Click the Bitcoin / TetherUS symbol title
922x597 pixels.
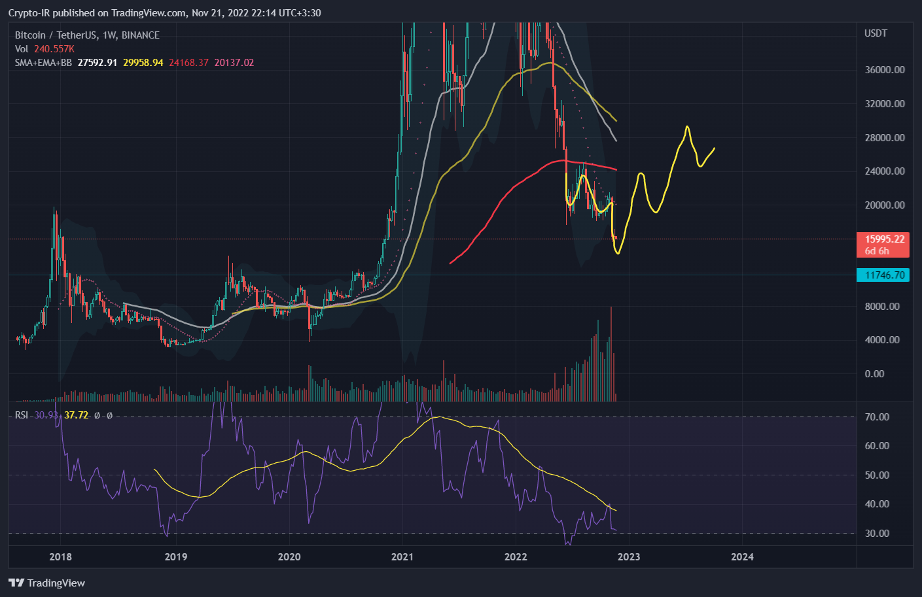click(x=87, y=35)
